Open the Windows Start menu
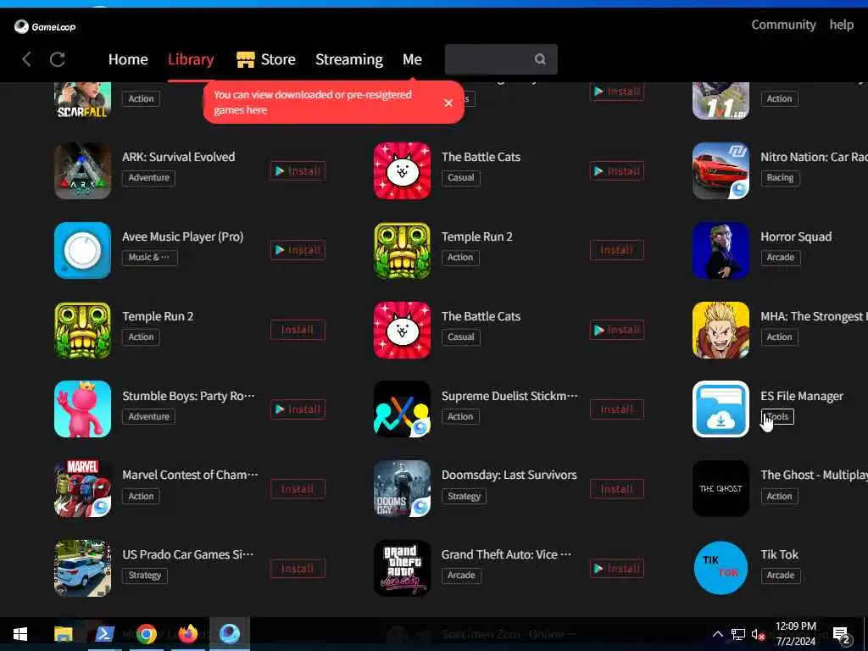Screen dimensions: 868x651 pos(20,634)
